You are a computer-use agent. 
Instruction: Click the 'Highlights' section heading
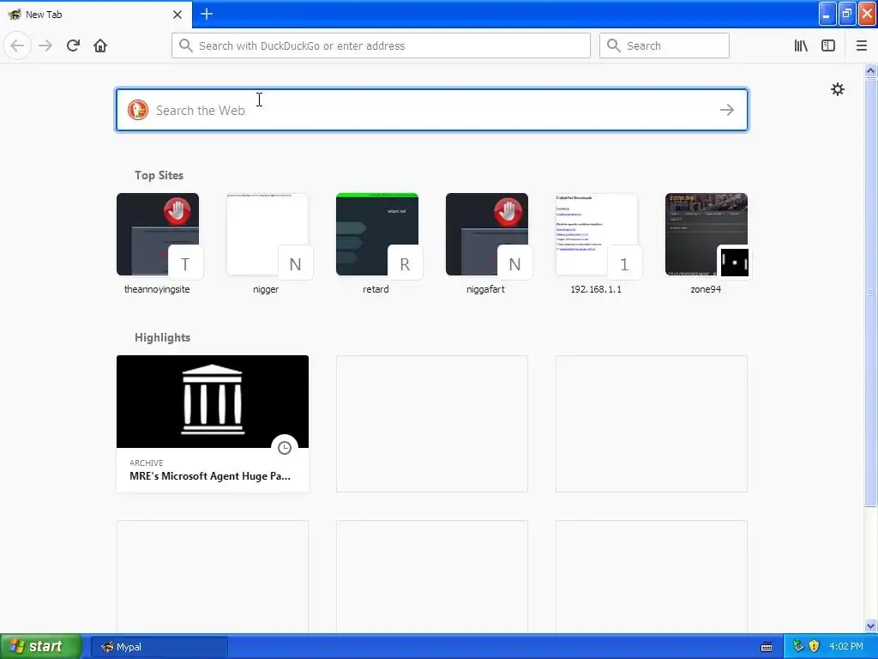[162, 337]
